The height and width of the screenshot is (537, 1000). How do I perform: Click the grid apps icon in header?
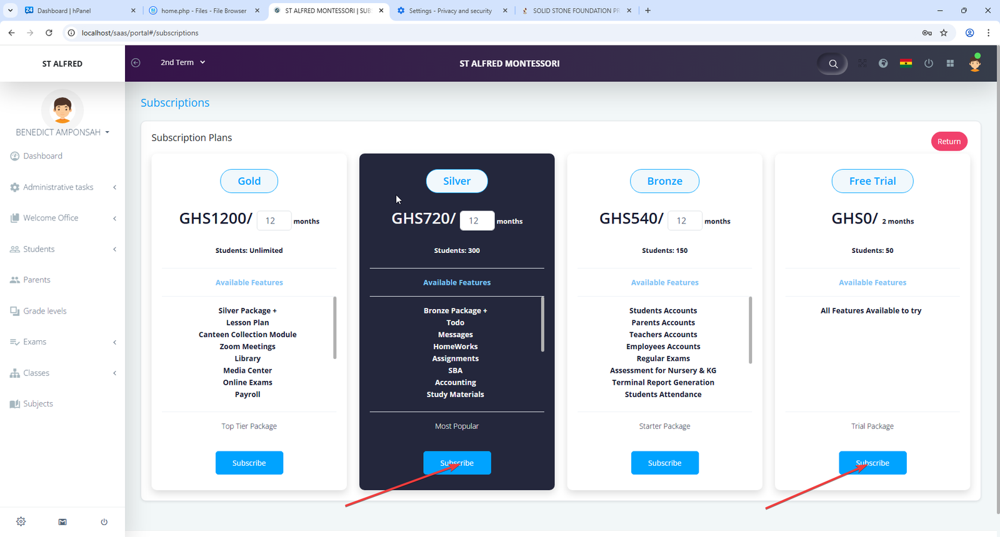click(x=950, y=63)
